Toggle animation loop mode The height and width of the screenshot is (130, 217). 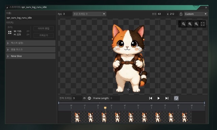tap(176, 98)
